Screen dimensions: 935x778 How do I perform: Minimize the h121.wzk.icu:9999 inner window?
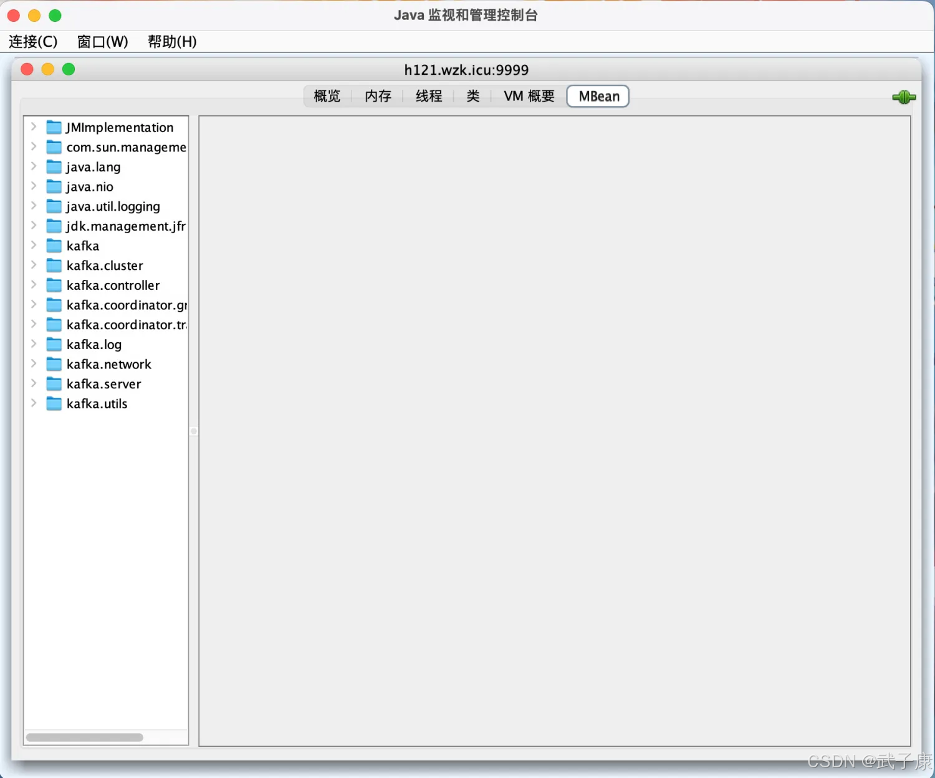48,69
